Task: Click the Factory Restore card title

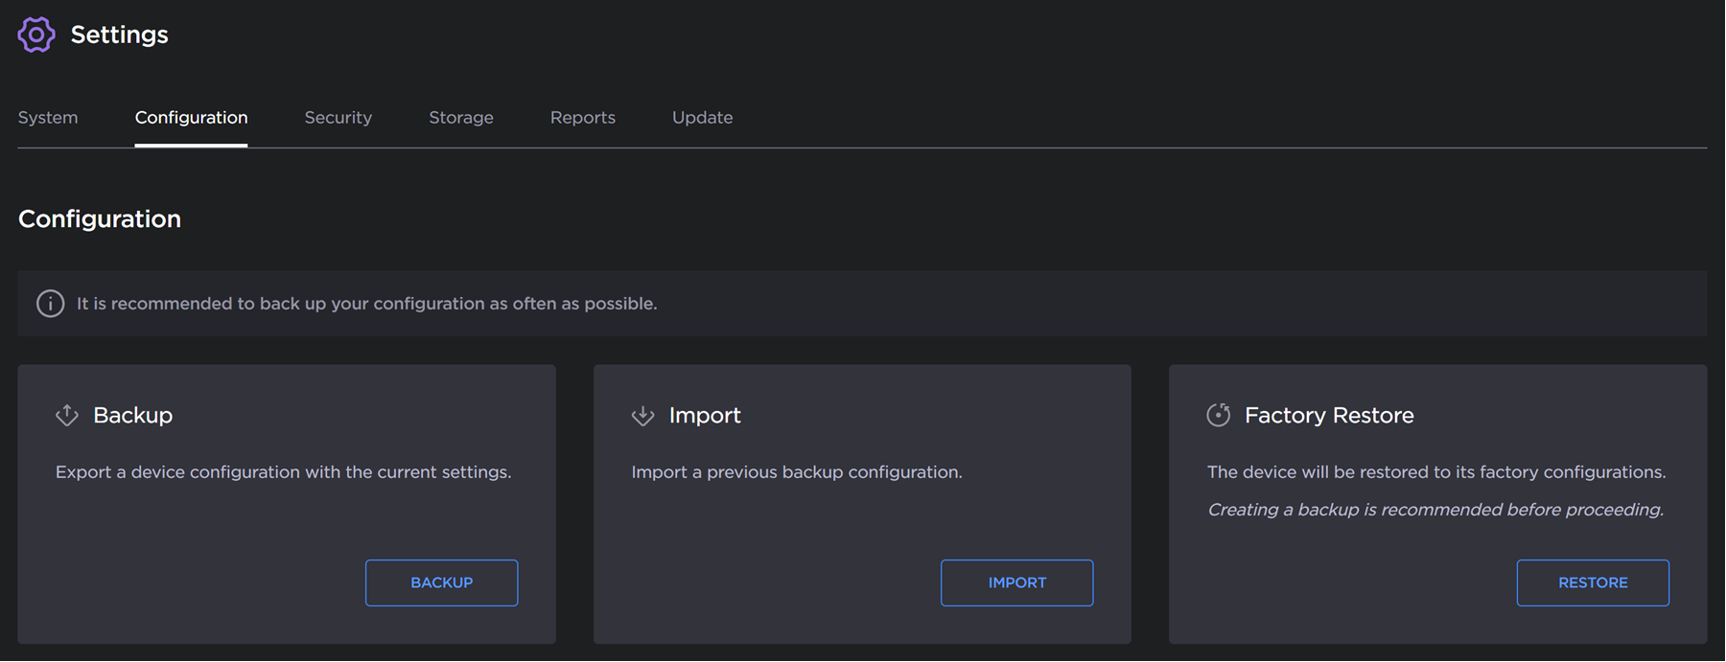Action: coord(1328,415)
